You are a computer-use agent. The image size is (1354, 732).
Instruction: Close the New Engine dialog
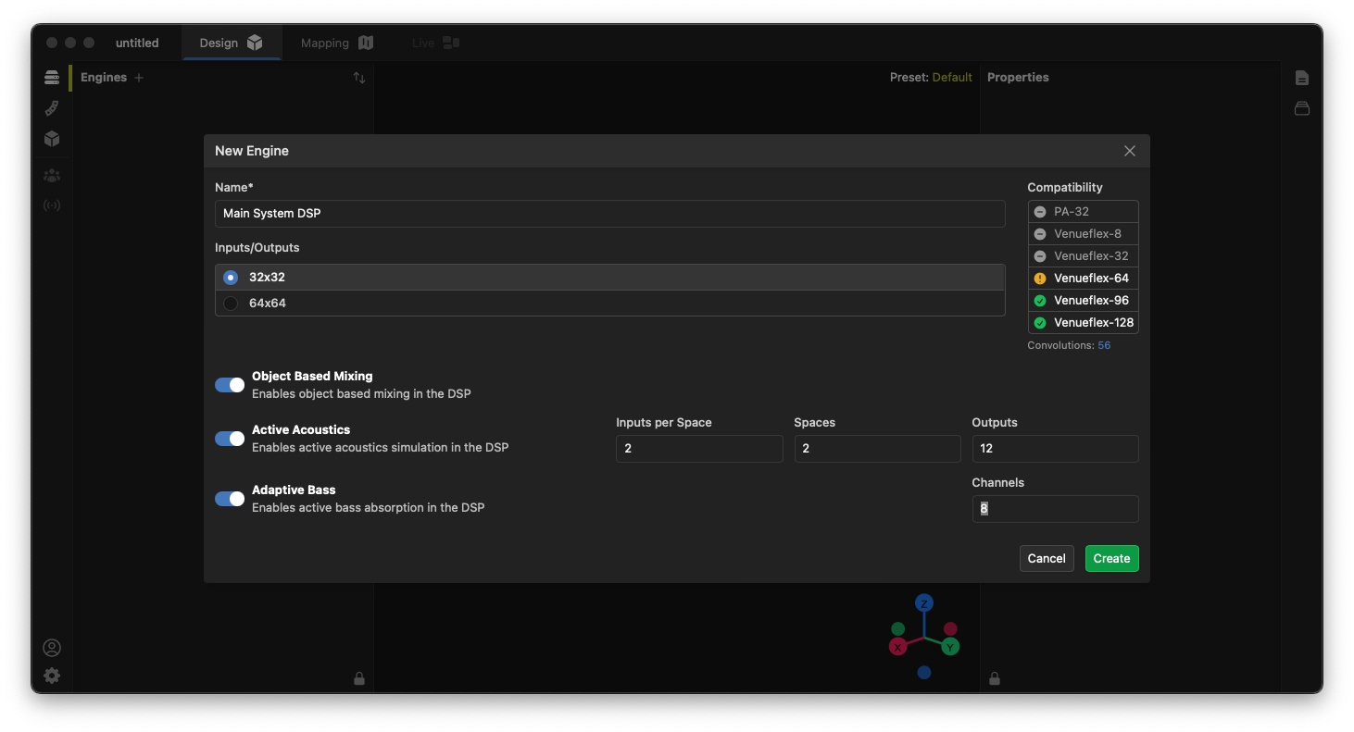(x=1130, y=151)
